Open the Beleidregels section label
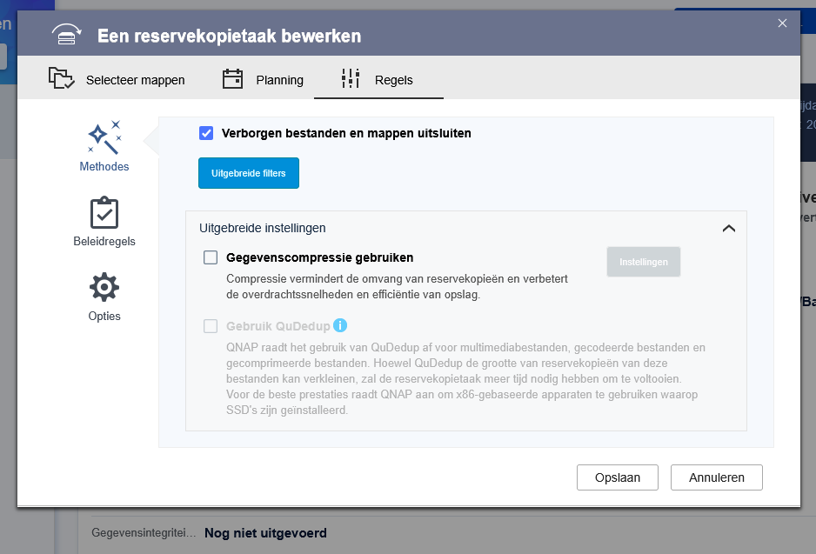Viewport: 816px width, 554px height. [x=104, y=242]
